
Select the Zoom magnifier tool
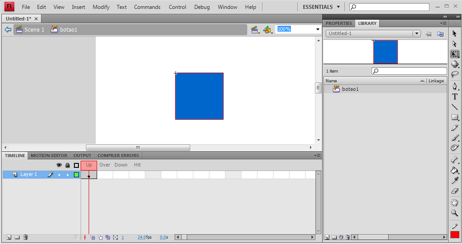click(x=454, y=213)
